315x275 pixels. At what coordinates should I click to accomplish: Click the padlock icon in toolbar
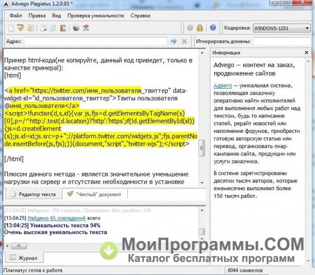[200, 28]
